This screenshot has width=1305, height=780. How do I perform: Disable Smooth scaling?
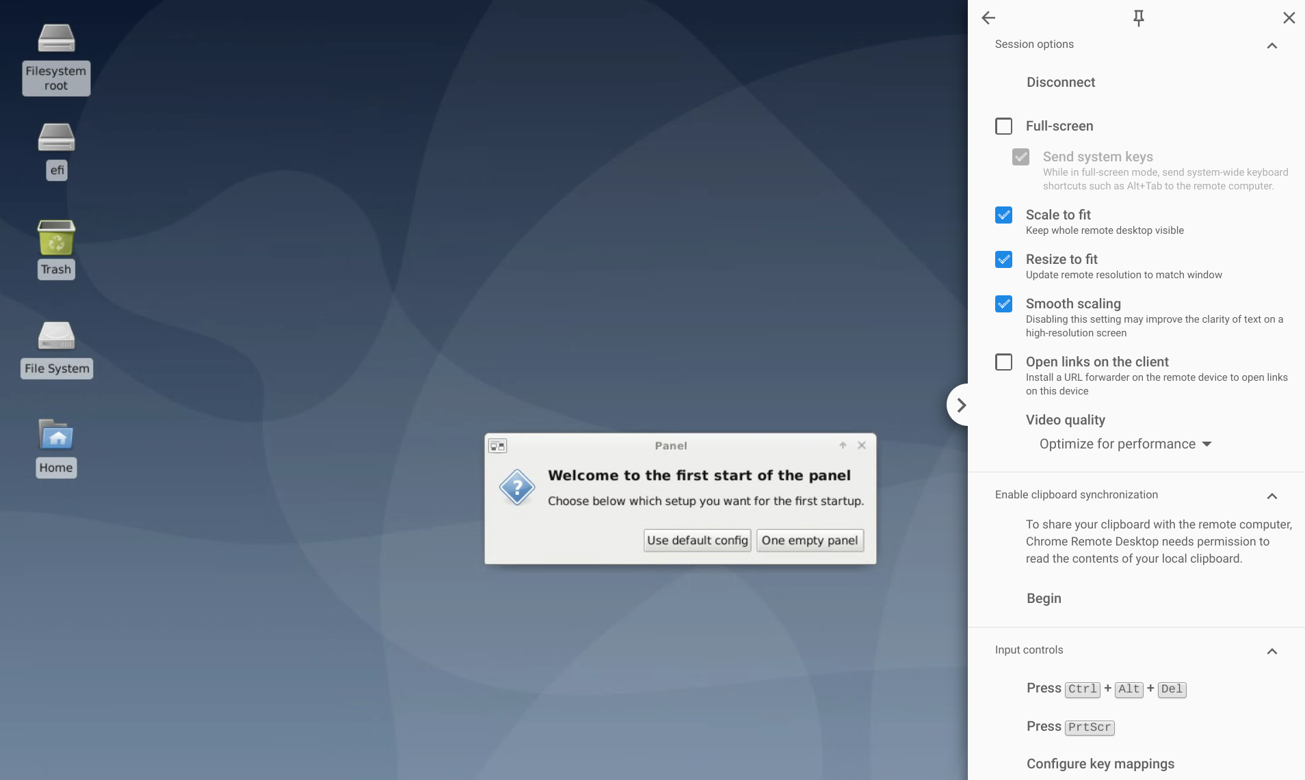[1003, 304]
